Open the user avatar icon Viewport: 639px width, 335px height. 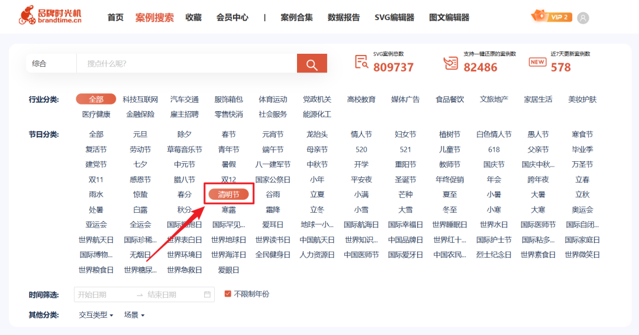click(583, 18)
